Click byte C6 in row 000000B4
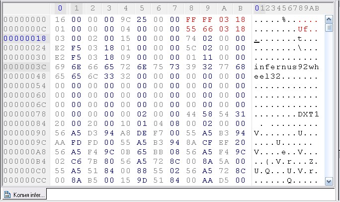The height and width of the screenshot is (202, 340). (77, 161)
